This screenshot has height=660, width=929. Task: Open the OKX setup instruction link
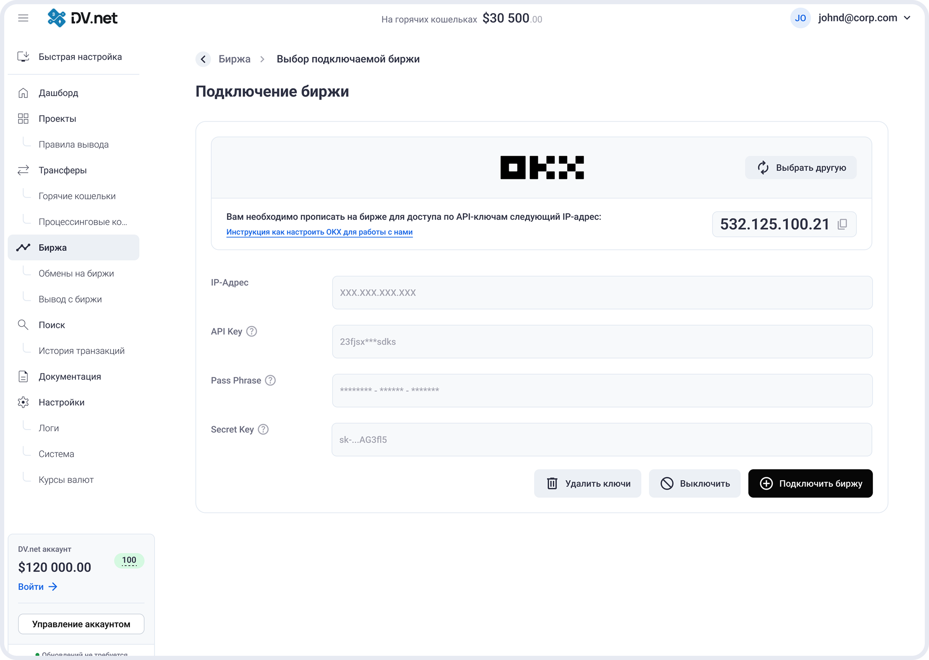(319, 232)
